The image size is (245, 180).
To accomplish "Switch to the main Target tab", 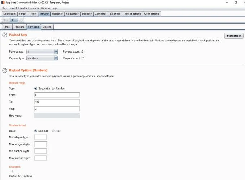I will click(x=22, y=14).
